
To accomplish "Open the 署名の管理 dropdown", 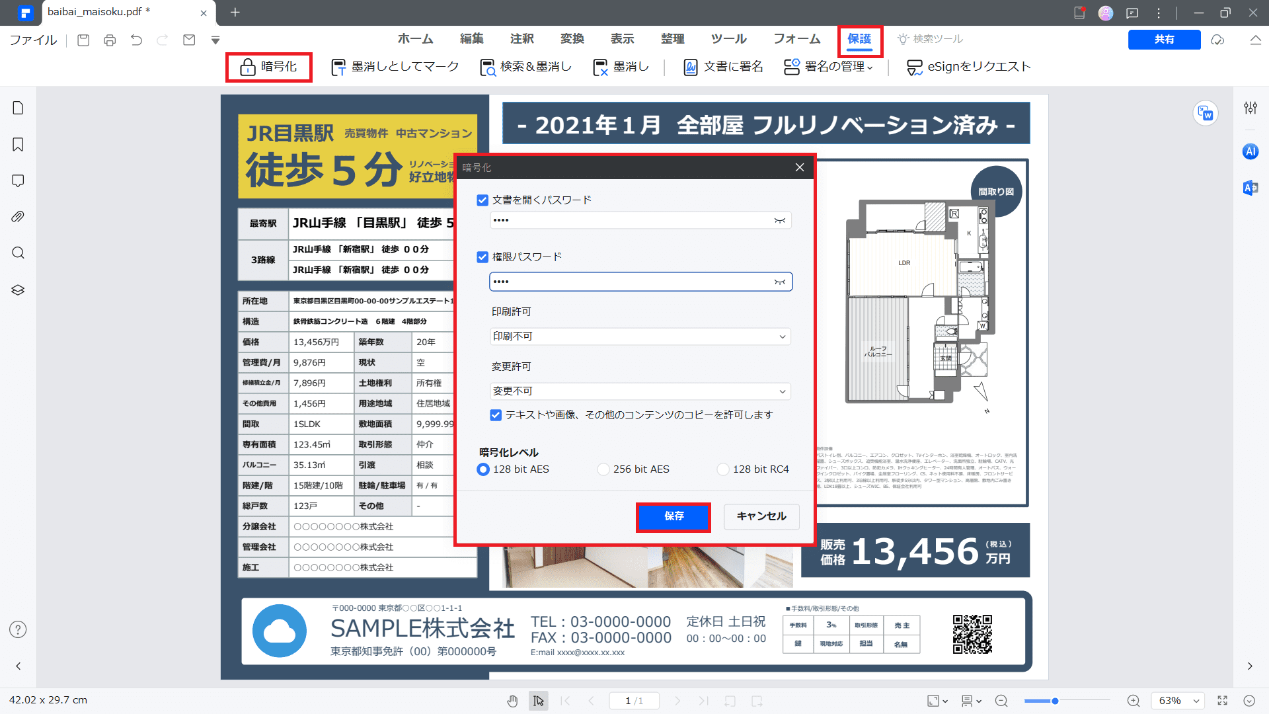I will pos(828,67).
